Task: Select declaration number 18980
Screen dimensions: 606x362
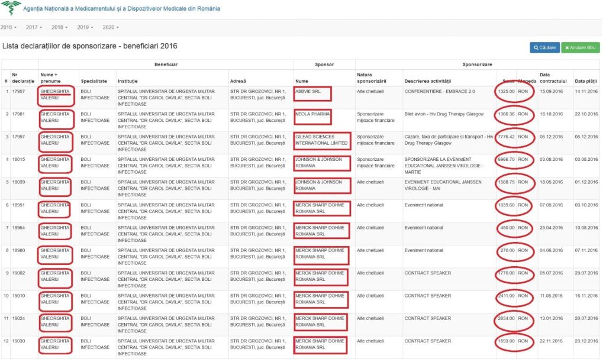Action: coord(18,250)
